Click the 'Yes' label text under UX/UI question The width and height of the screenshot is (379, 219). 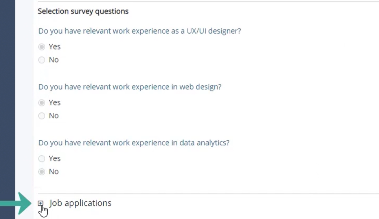55,47
